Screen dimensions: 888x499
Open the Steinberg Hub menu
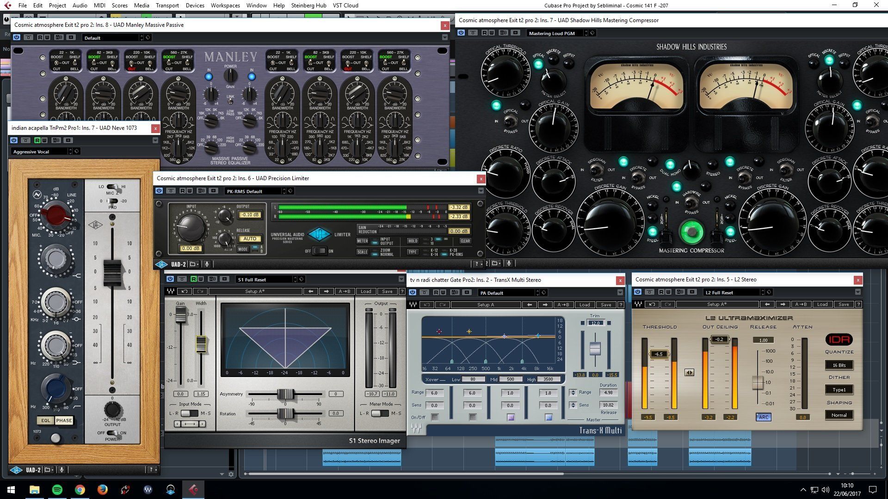click(308, 5)
